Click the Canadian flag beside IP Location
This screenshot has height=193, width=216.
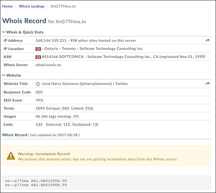pos(38,49)
